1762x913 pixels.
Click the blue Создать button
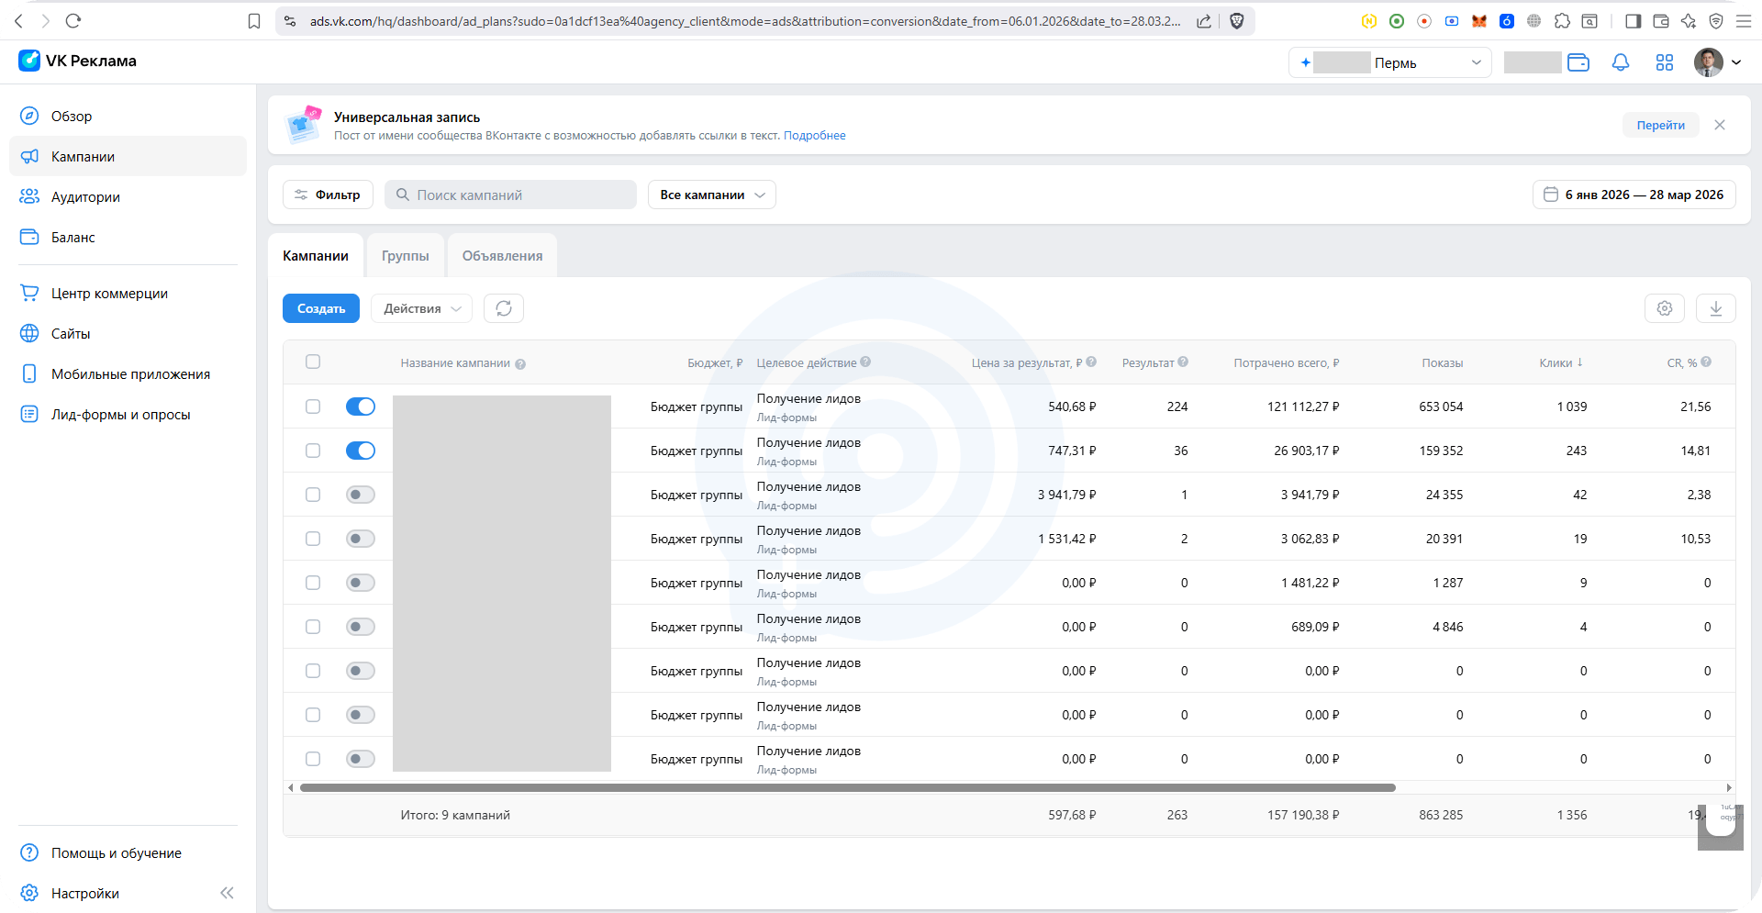pos(321,308)
